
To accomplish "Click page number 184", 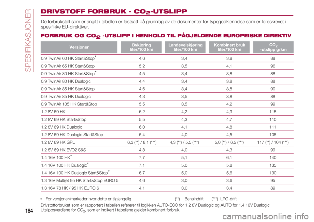I will point(29,211).
